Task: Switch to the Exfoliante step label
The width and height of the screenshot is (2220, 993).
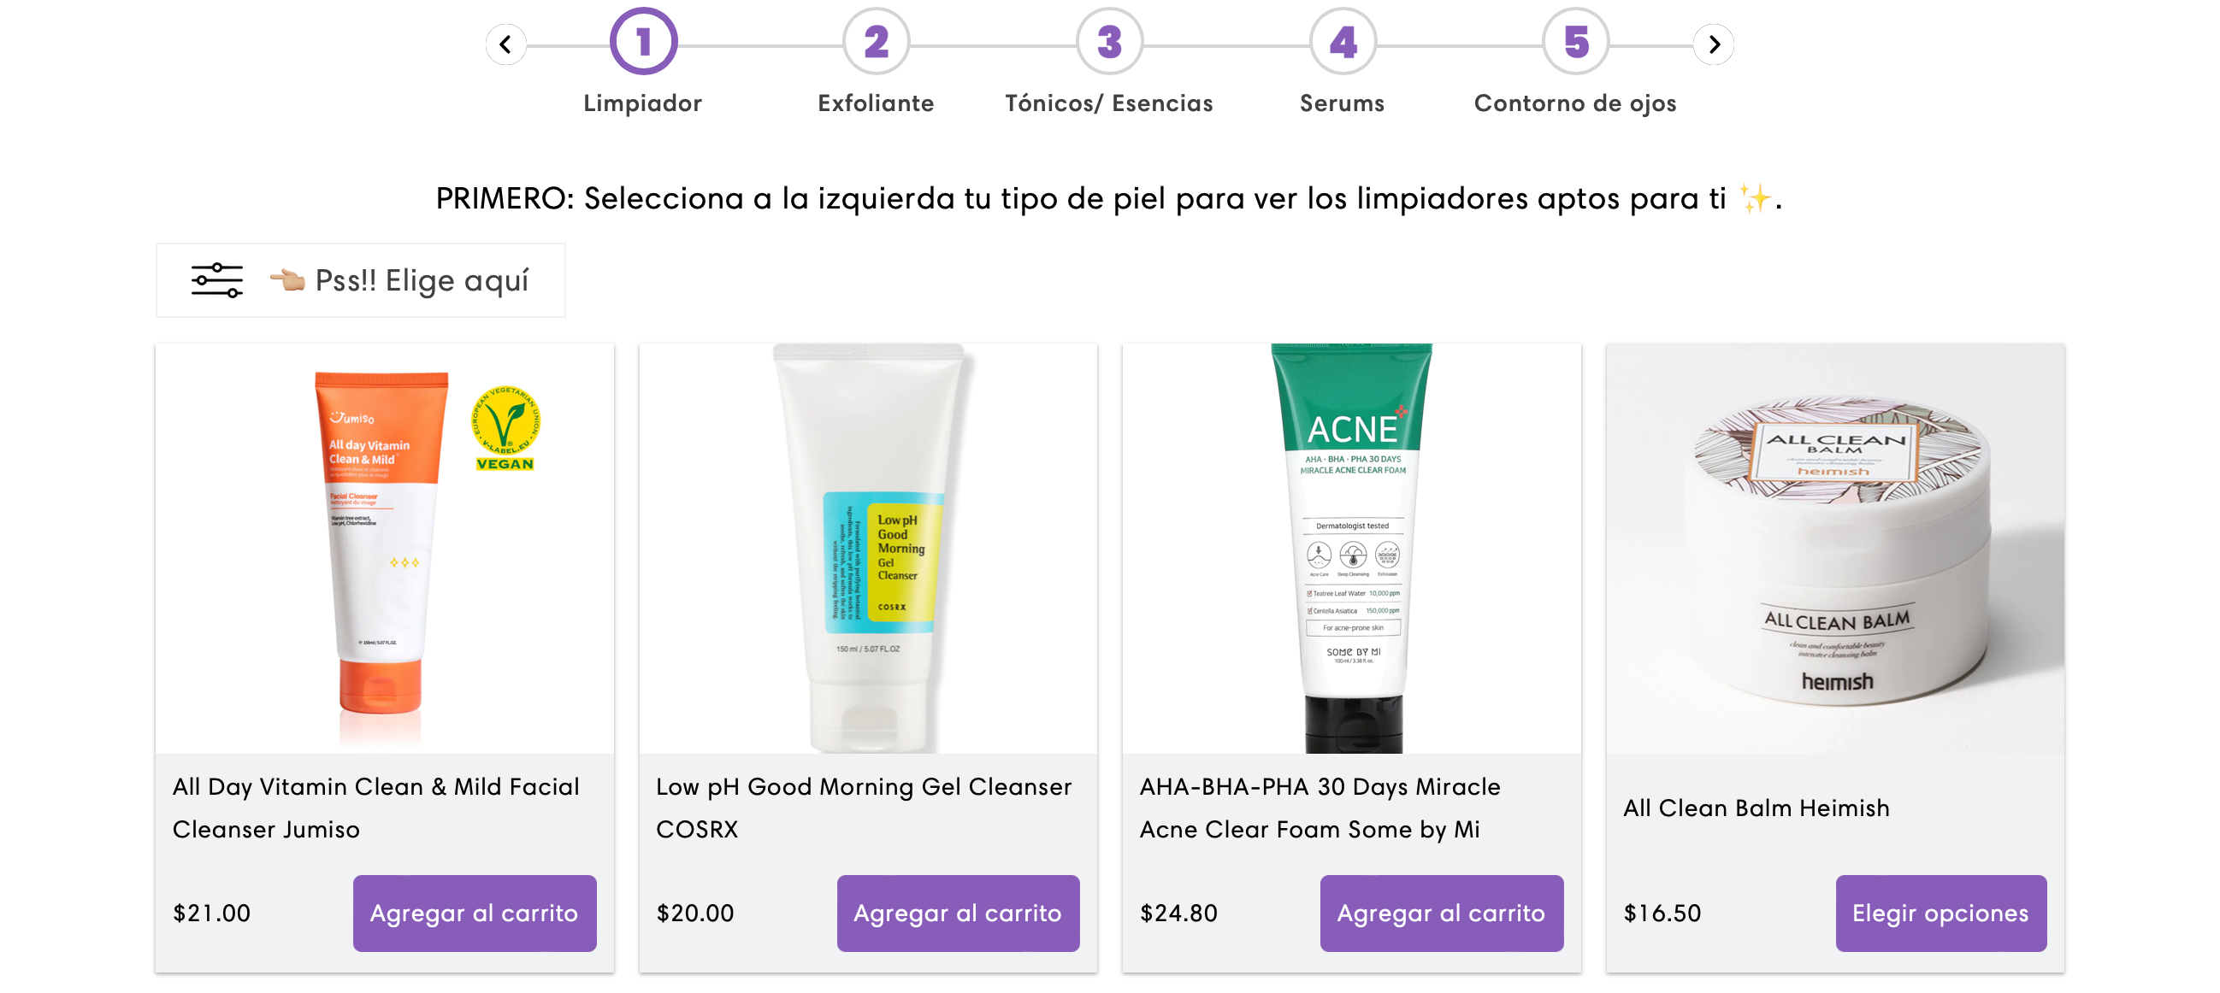Action: pos(876,103)
